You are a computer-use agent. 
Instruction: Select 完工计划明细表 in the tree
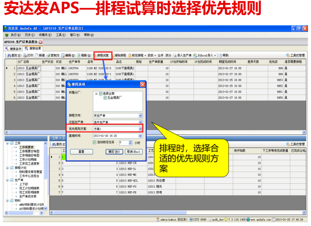pyautogui.click(x=29, y=188)
